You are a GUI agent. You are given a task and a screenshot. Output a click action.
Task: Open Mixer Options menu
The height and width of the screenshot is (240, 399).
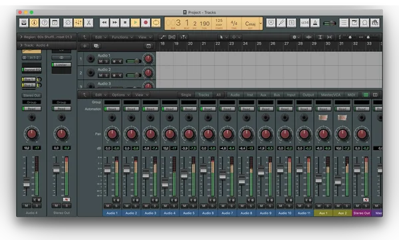[121, 95]
